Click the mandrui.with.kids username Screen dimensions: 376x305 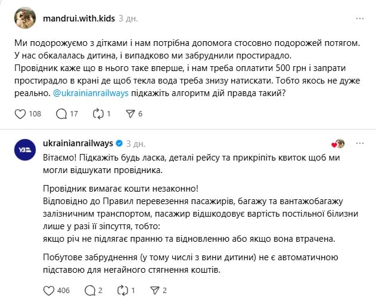coord(79,19)
